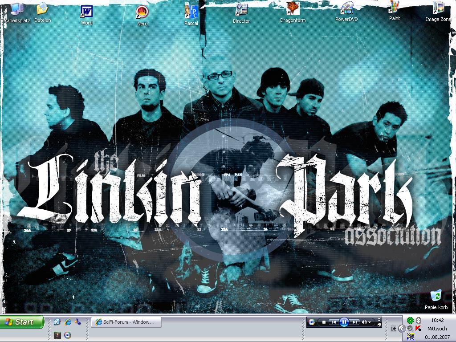Open the Dateien folder icon
Image resolution: width=456 pixels, height=342 pixels.
[x=42, y=9]
